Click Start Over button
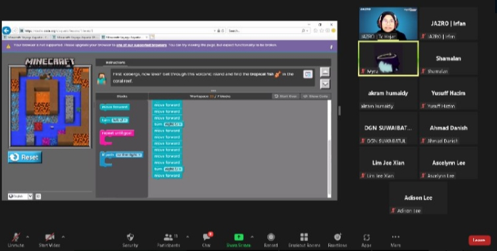The image size is (497, 251). click(285, 96)
